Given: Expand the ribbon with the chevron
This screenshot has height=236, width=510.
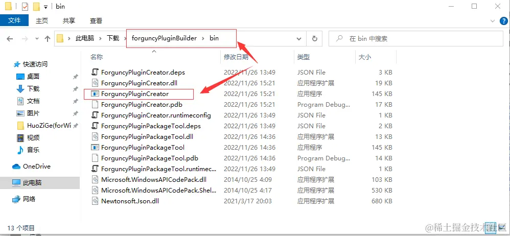Looking at the screenshot, I should point(492,21).
